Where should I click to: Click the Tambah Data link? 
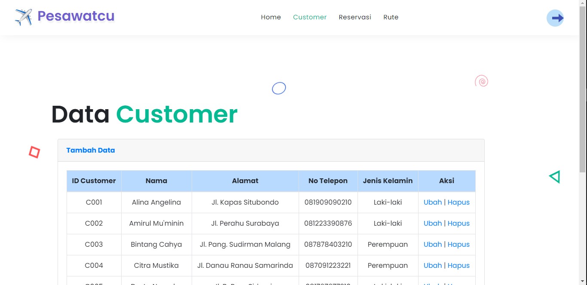[x=90, y=150]
